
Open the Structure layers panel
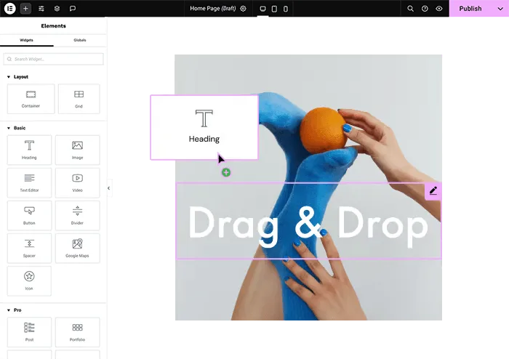[57, 9]
